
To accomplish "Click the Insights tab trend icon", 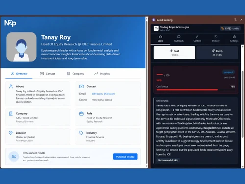I will coord(96,74).
